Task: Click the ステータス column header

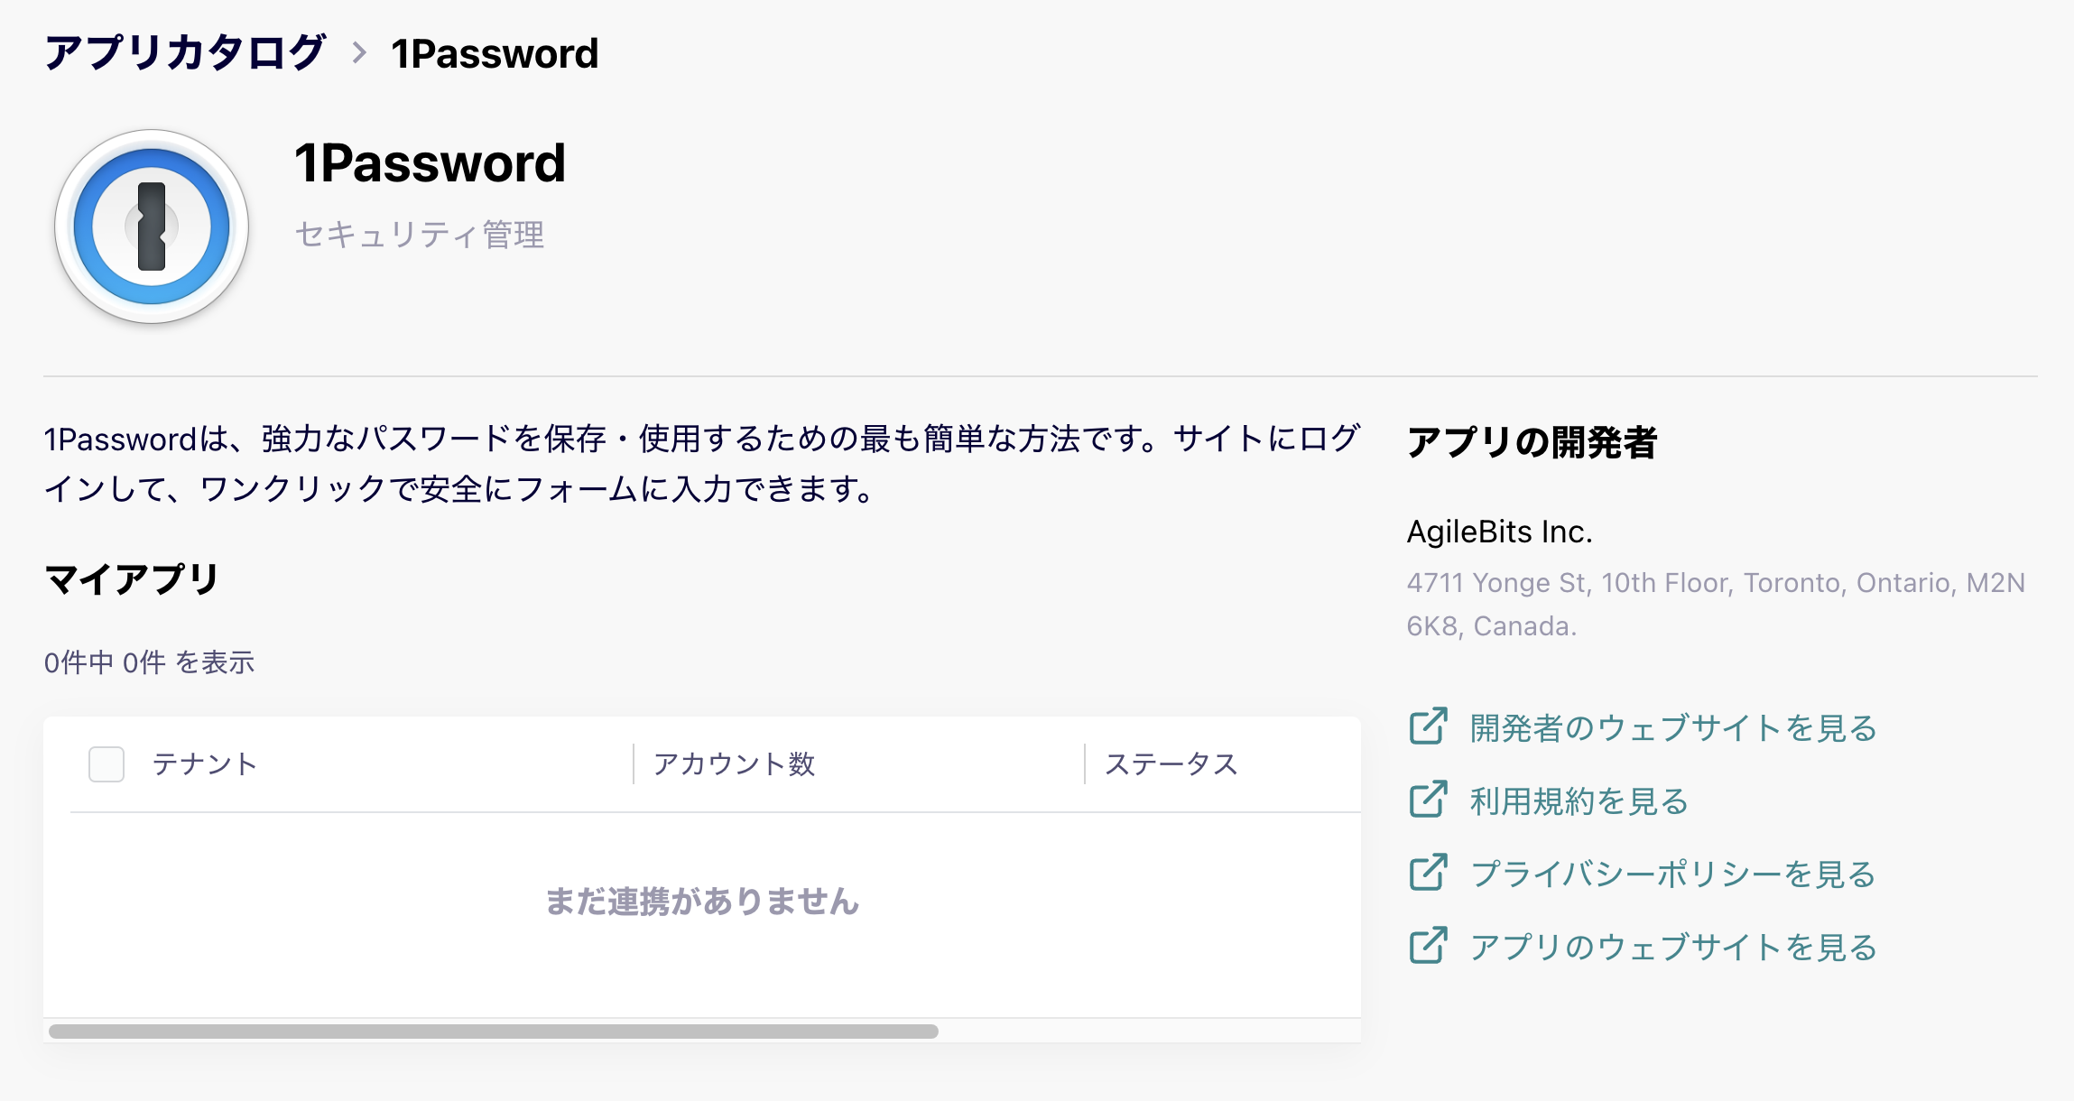Action: pos(1171,764)
